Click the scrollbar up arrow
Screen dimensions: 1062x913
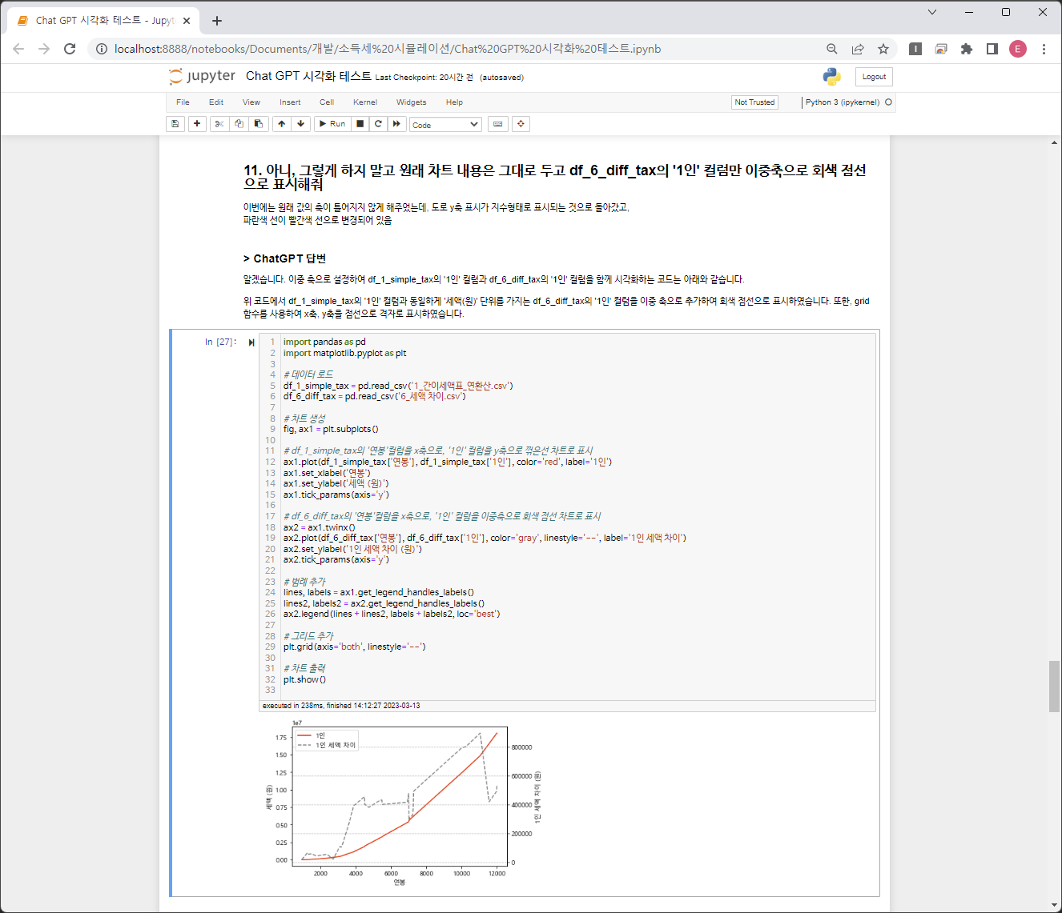pos(1054,142)
